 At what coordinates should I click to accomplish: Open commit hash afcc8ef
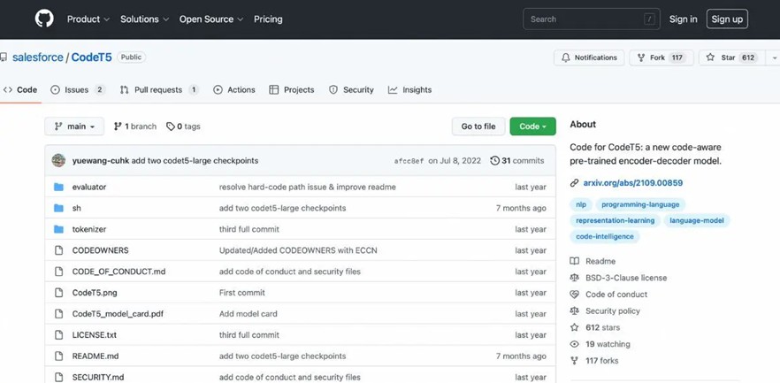pyautogui.click(x=409, y=161)
